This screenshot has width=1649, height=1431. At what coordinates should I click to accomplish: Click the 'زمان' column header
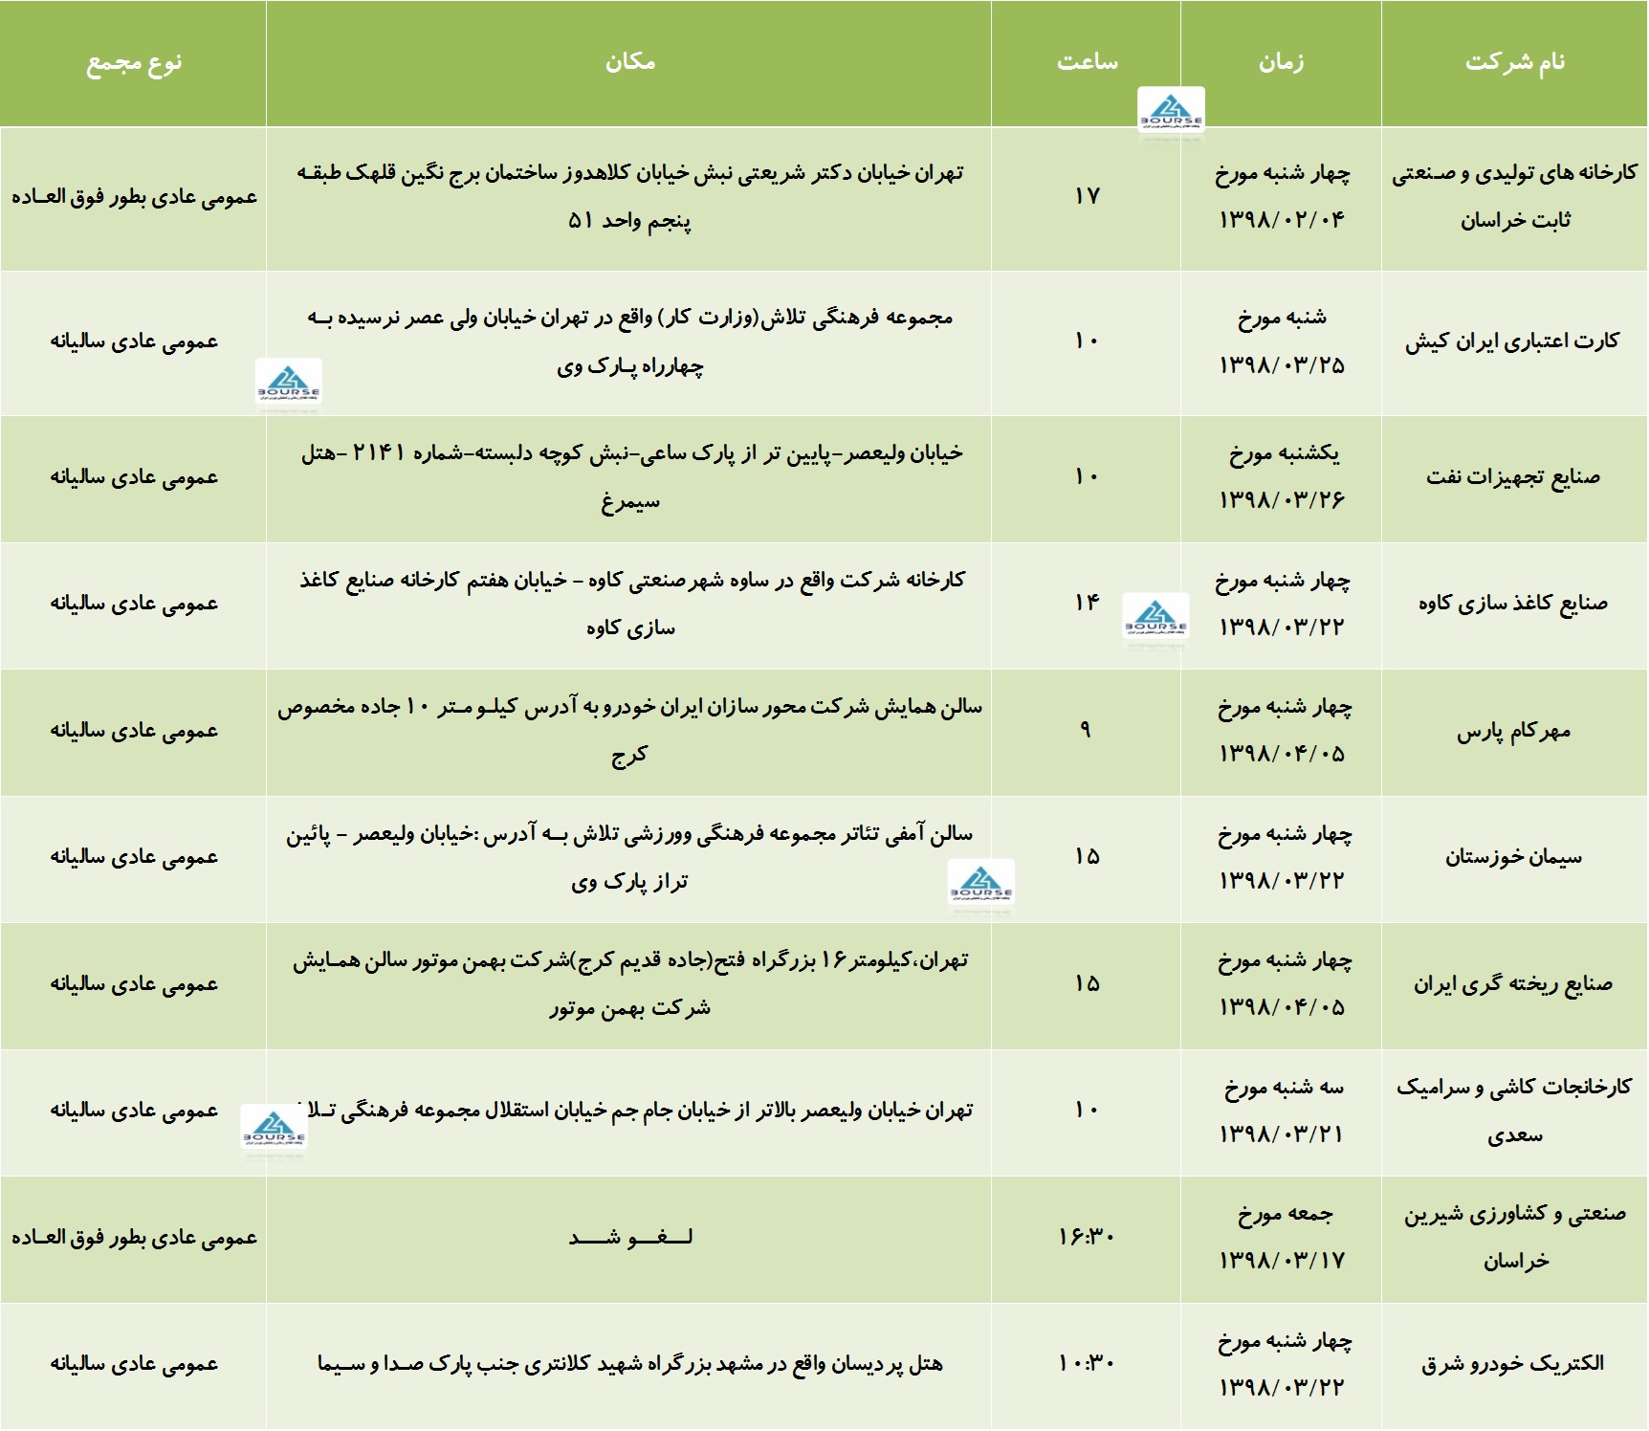click(1281, 62)
